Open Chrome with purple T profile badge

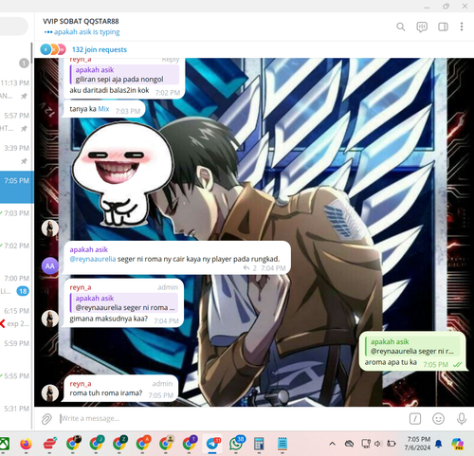190,444
